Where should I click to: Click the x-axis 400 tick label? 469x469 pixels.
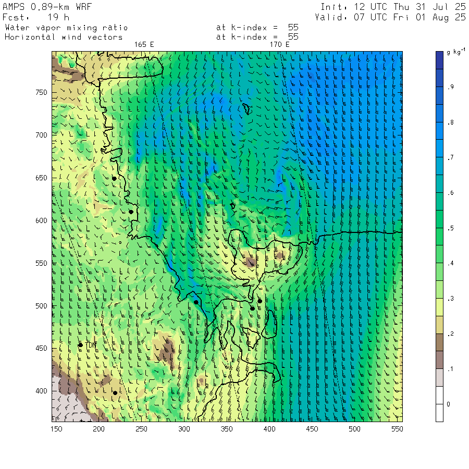pyautogui.click(x=269, y=429)
